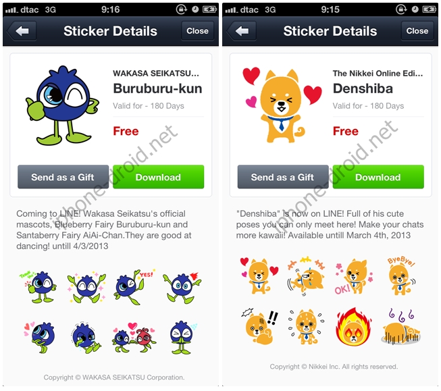Send Buruburu-kun stickers as a gift
The width and height of the screenshot is (441, 391).
tap(63, 177)
